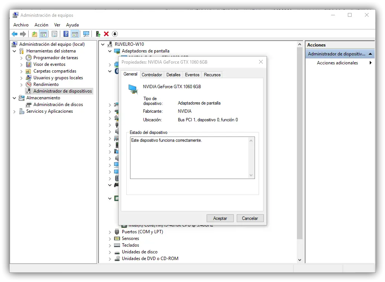Viewport: 385px width, 282px height.
Task: Click the Carpetas compartidas folder icon
Action: tap(29, 71)
